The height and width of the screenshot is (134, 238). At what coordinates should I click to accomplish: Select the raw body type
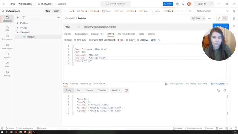120,40
